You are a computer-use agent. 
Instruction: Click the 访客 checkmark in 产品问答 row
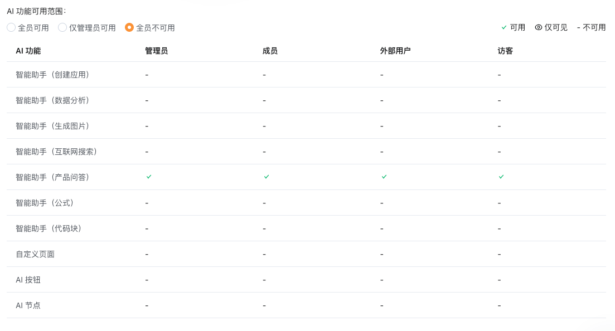[x=501, y=177]
